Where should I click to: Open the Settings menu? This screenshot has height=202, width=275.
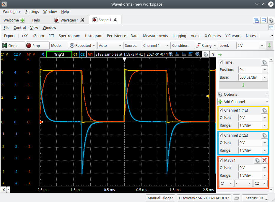(x=32, y=12)
